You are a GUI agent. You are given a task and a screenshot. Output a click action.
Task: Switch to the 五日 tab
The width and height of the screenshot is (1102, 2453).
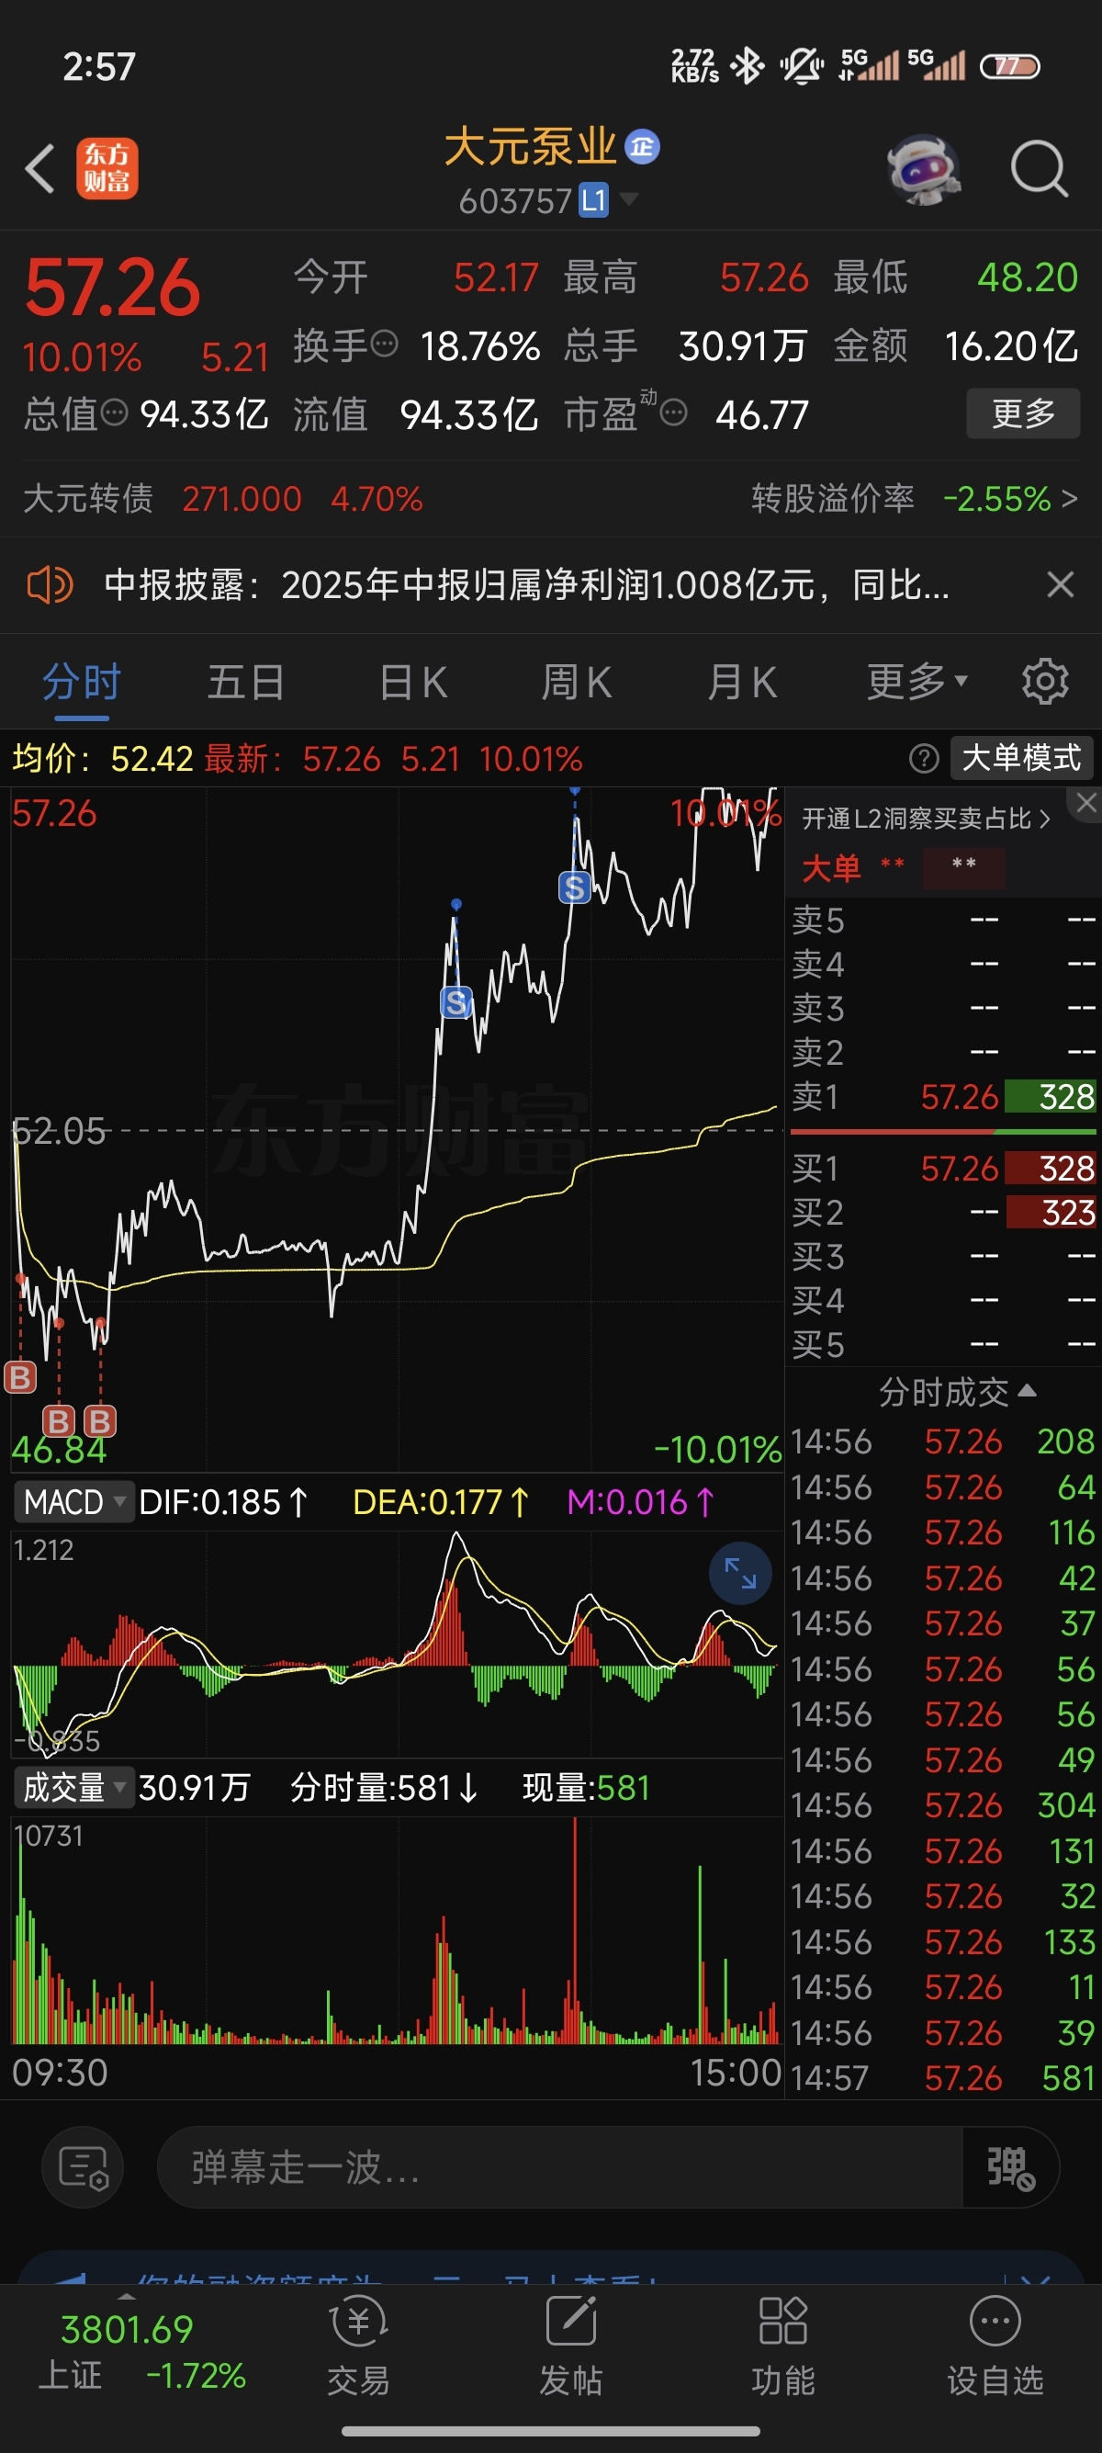pos(246,682)
